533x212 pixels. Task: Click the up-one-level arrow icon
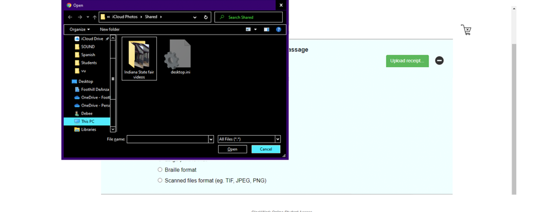pos(95,17)
